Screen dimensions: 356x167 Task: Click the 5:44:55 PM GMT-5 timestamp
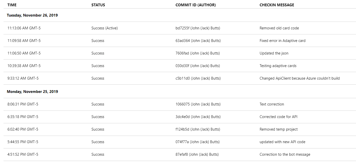click(23, 142)
